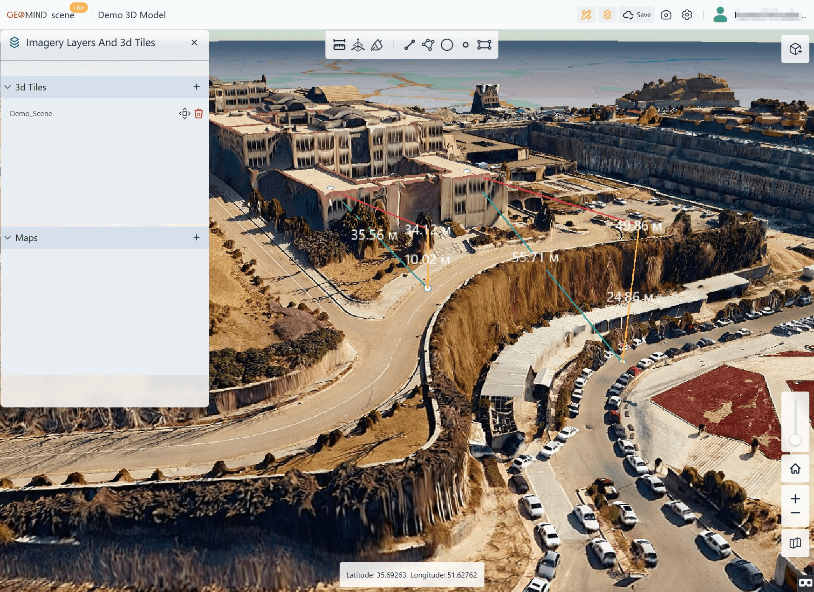Save the current scene
The height and width of the screenshot is (592, 814).
tap(636, 14)
